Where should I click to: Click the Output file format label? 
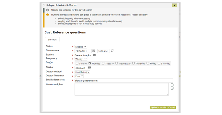pyautogui.click(x=55, y=76)
